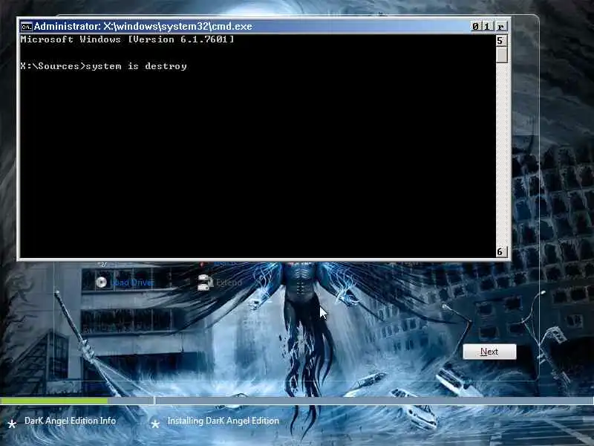
Task: Click the console scrollbar down arrow
Action: 502,252
